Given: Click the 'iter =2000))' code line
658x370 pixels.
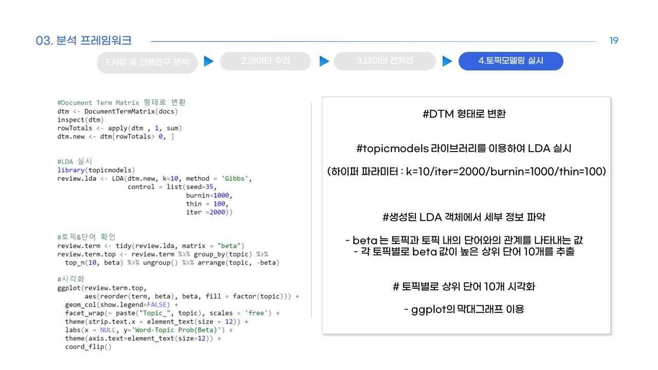Looking at the screenshot, I should click(x=209, y=212).
